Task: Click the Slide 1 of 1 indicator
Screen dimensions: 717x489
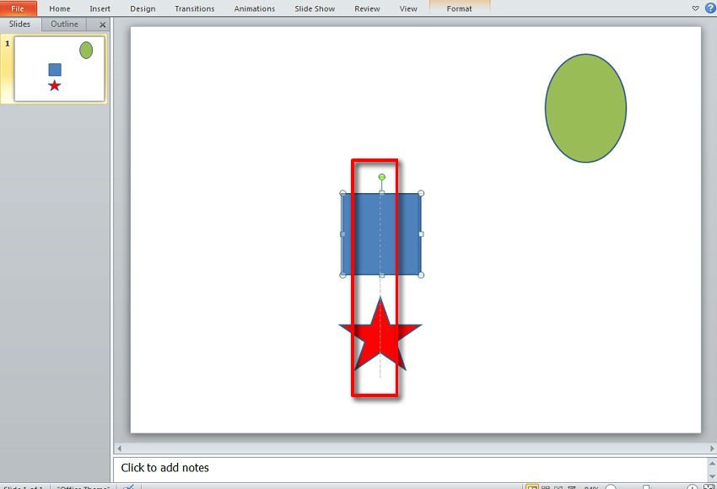Action: click(x=24, y=486)
